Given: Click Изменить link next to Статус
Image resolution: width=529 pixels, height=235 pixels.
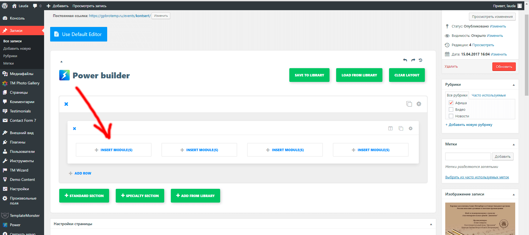Looking at the screenshot, I should click(498, 26).
